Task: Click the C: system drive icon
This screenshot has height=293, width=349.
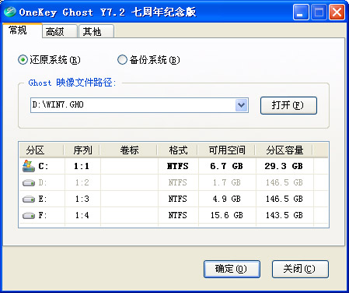Action: (29, 166)
